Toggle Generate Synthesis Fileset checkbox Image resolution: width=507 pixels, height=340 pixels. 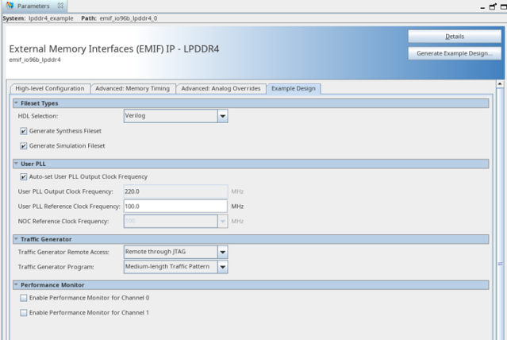23,131
